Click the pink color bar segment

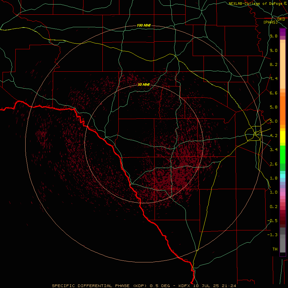point(283,194)
